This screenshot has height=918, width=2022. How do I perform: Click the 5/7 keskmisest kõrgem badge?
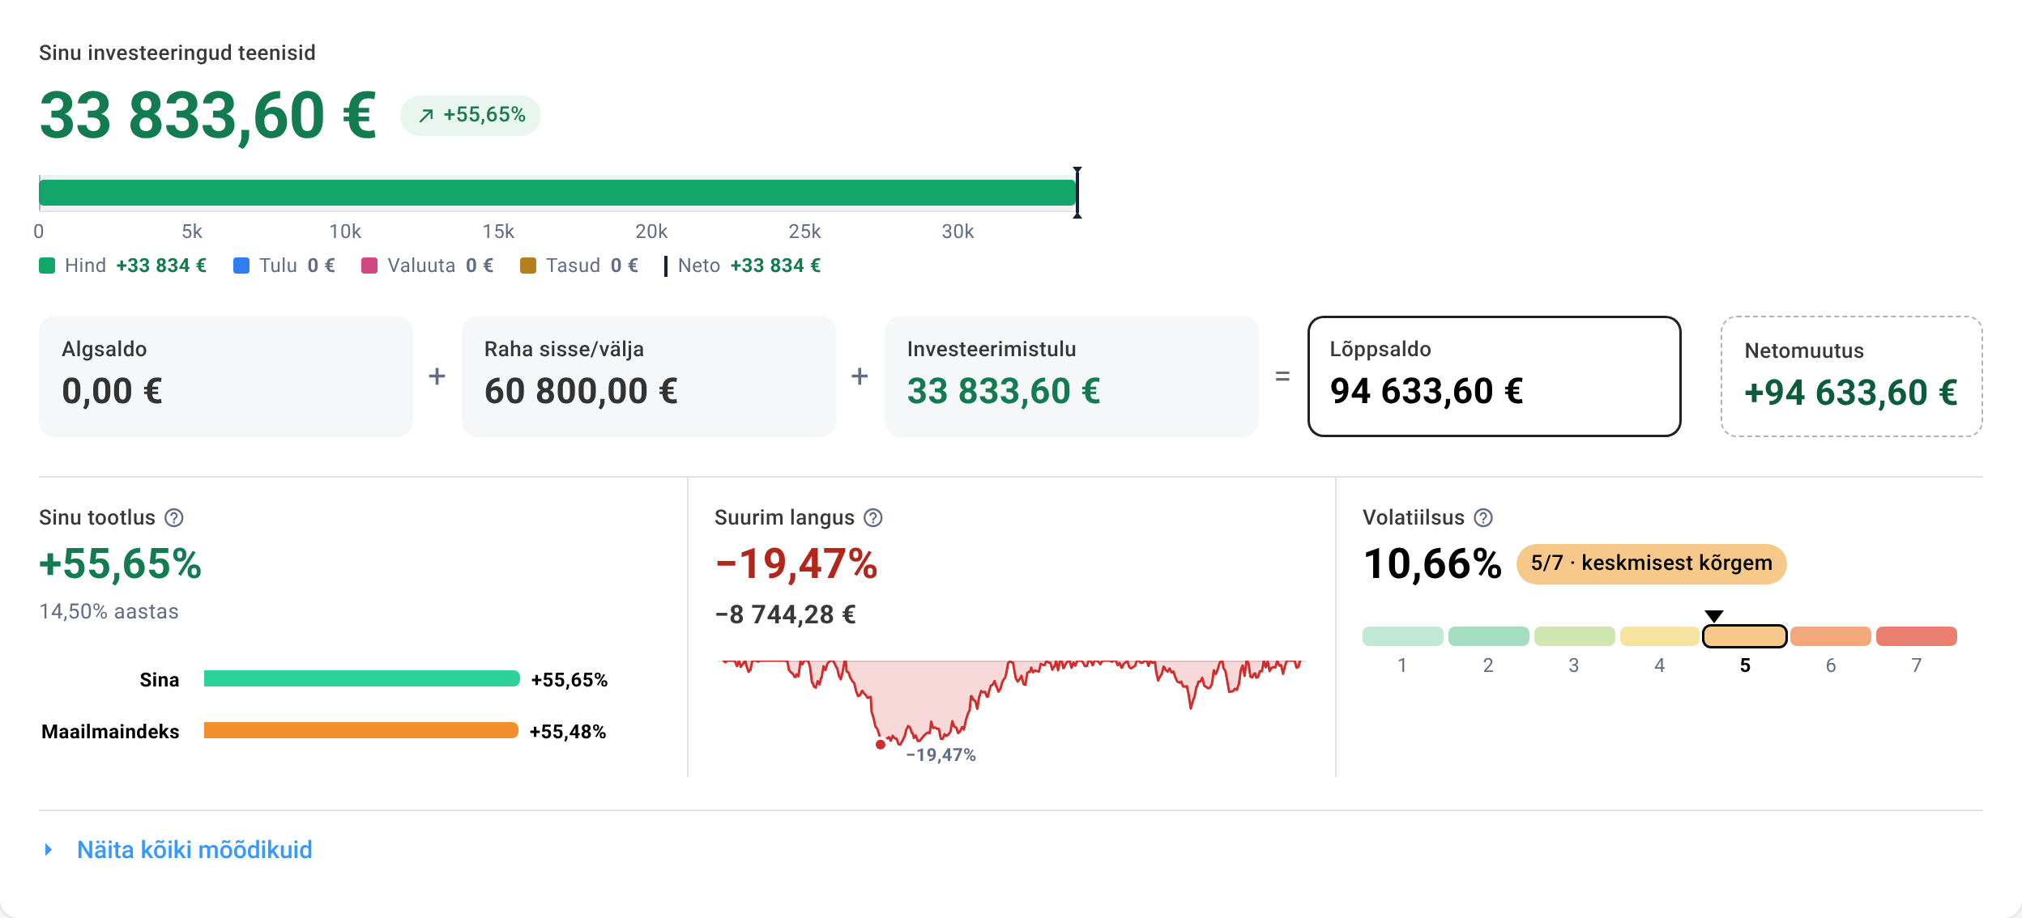(x=1651, y=563)
